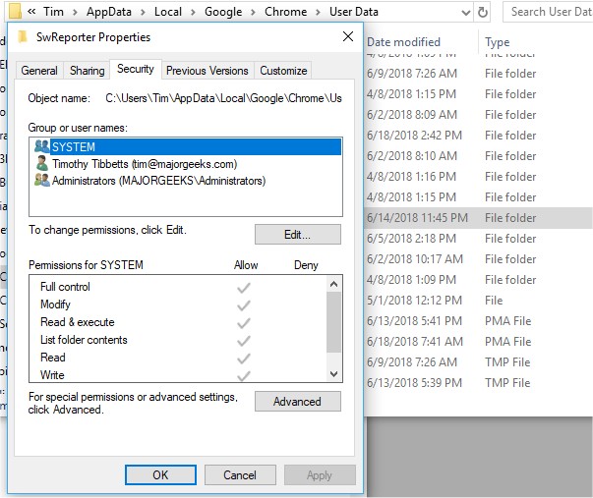Click the SwReporter Properties folder icon
This screenshot has height=498, width=593.
[x=23, y=37]
